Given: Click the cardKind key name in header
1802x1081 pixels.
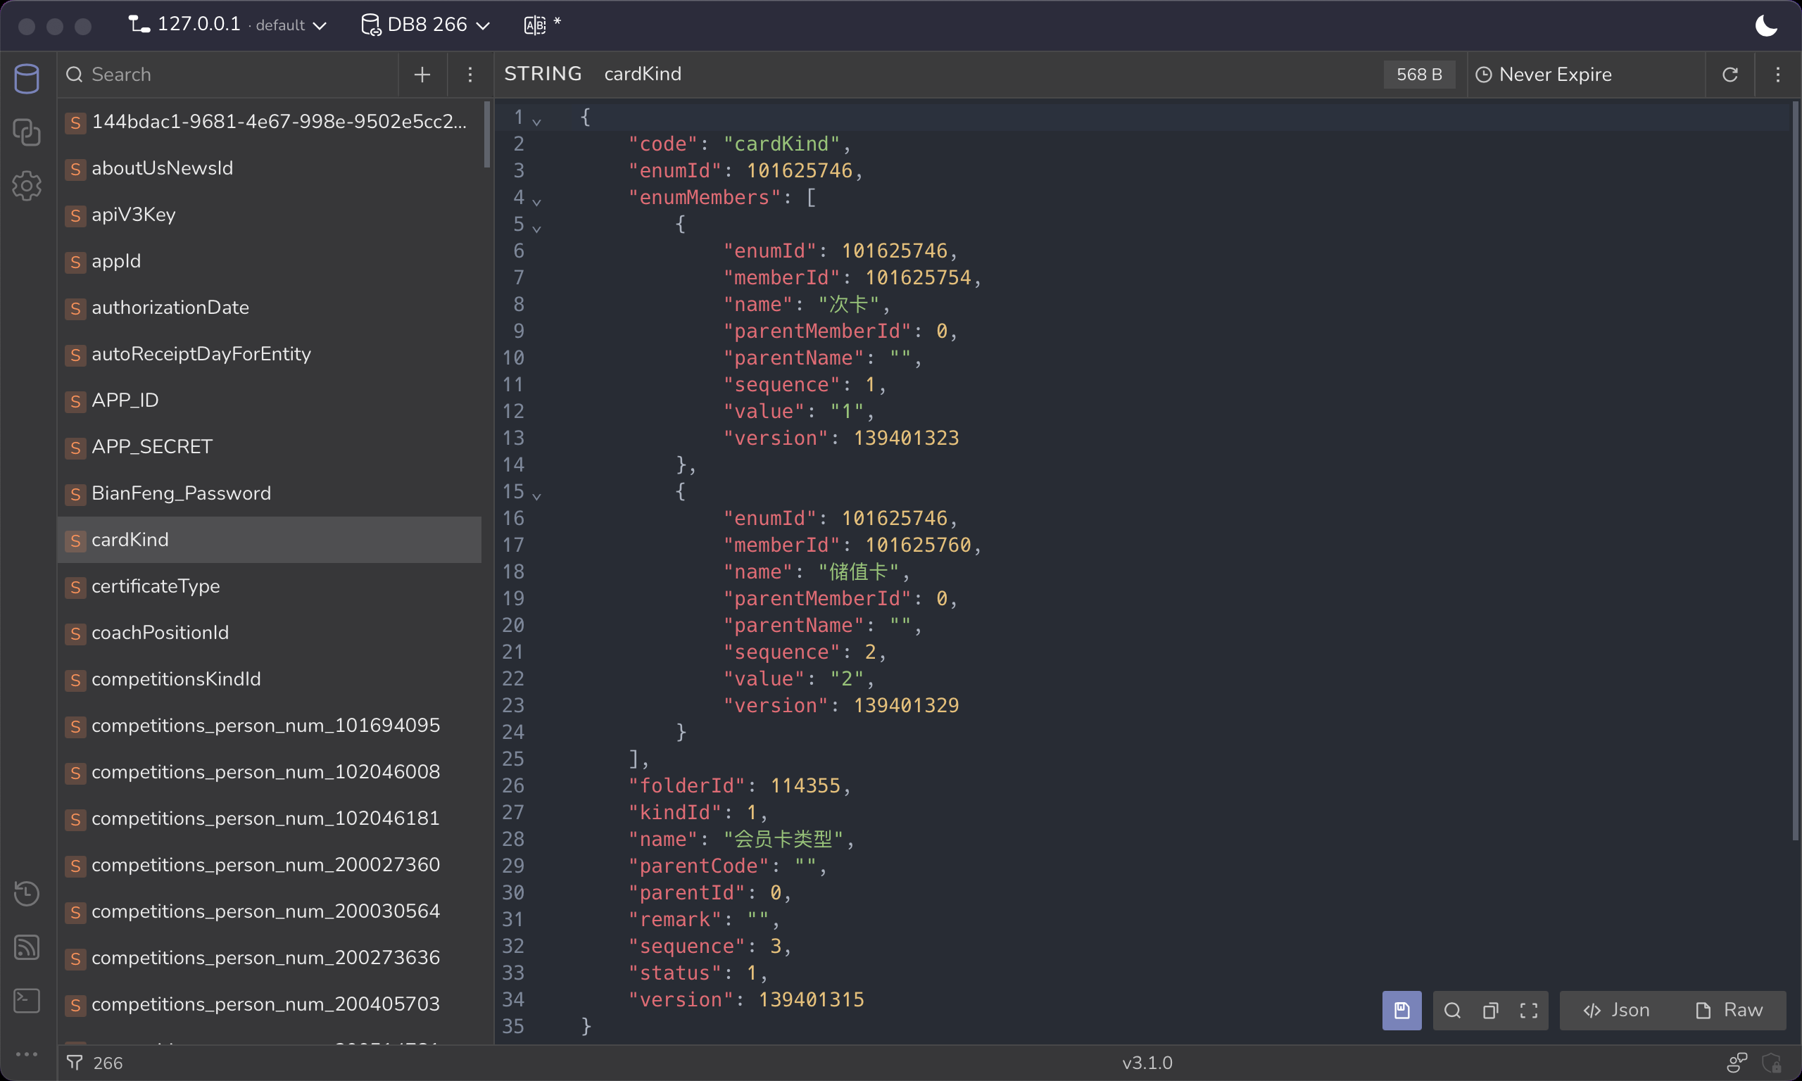Looking at the screenshot, I should (x=643, y=75).
